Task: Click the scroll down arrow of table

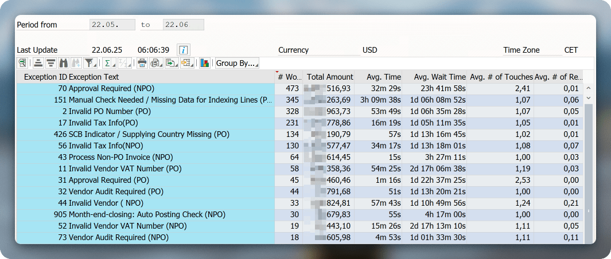Action: [x=589, y=98]
